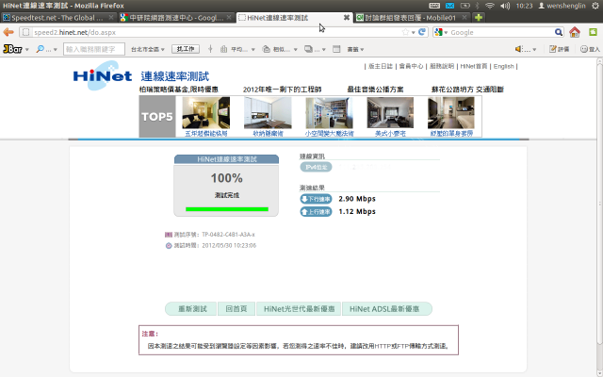This screenshot has height=377, width=603.
Task: Open the keyboard indicator in system panel
Action: click(434, 6)
